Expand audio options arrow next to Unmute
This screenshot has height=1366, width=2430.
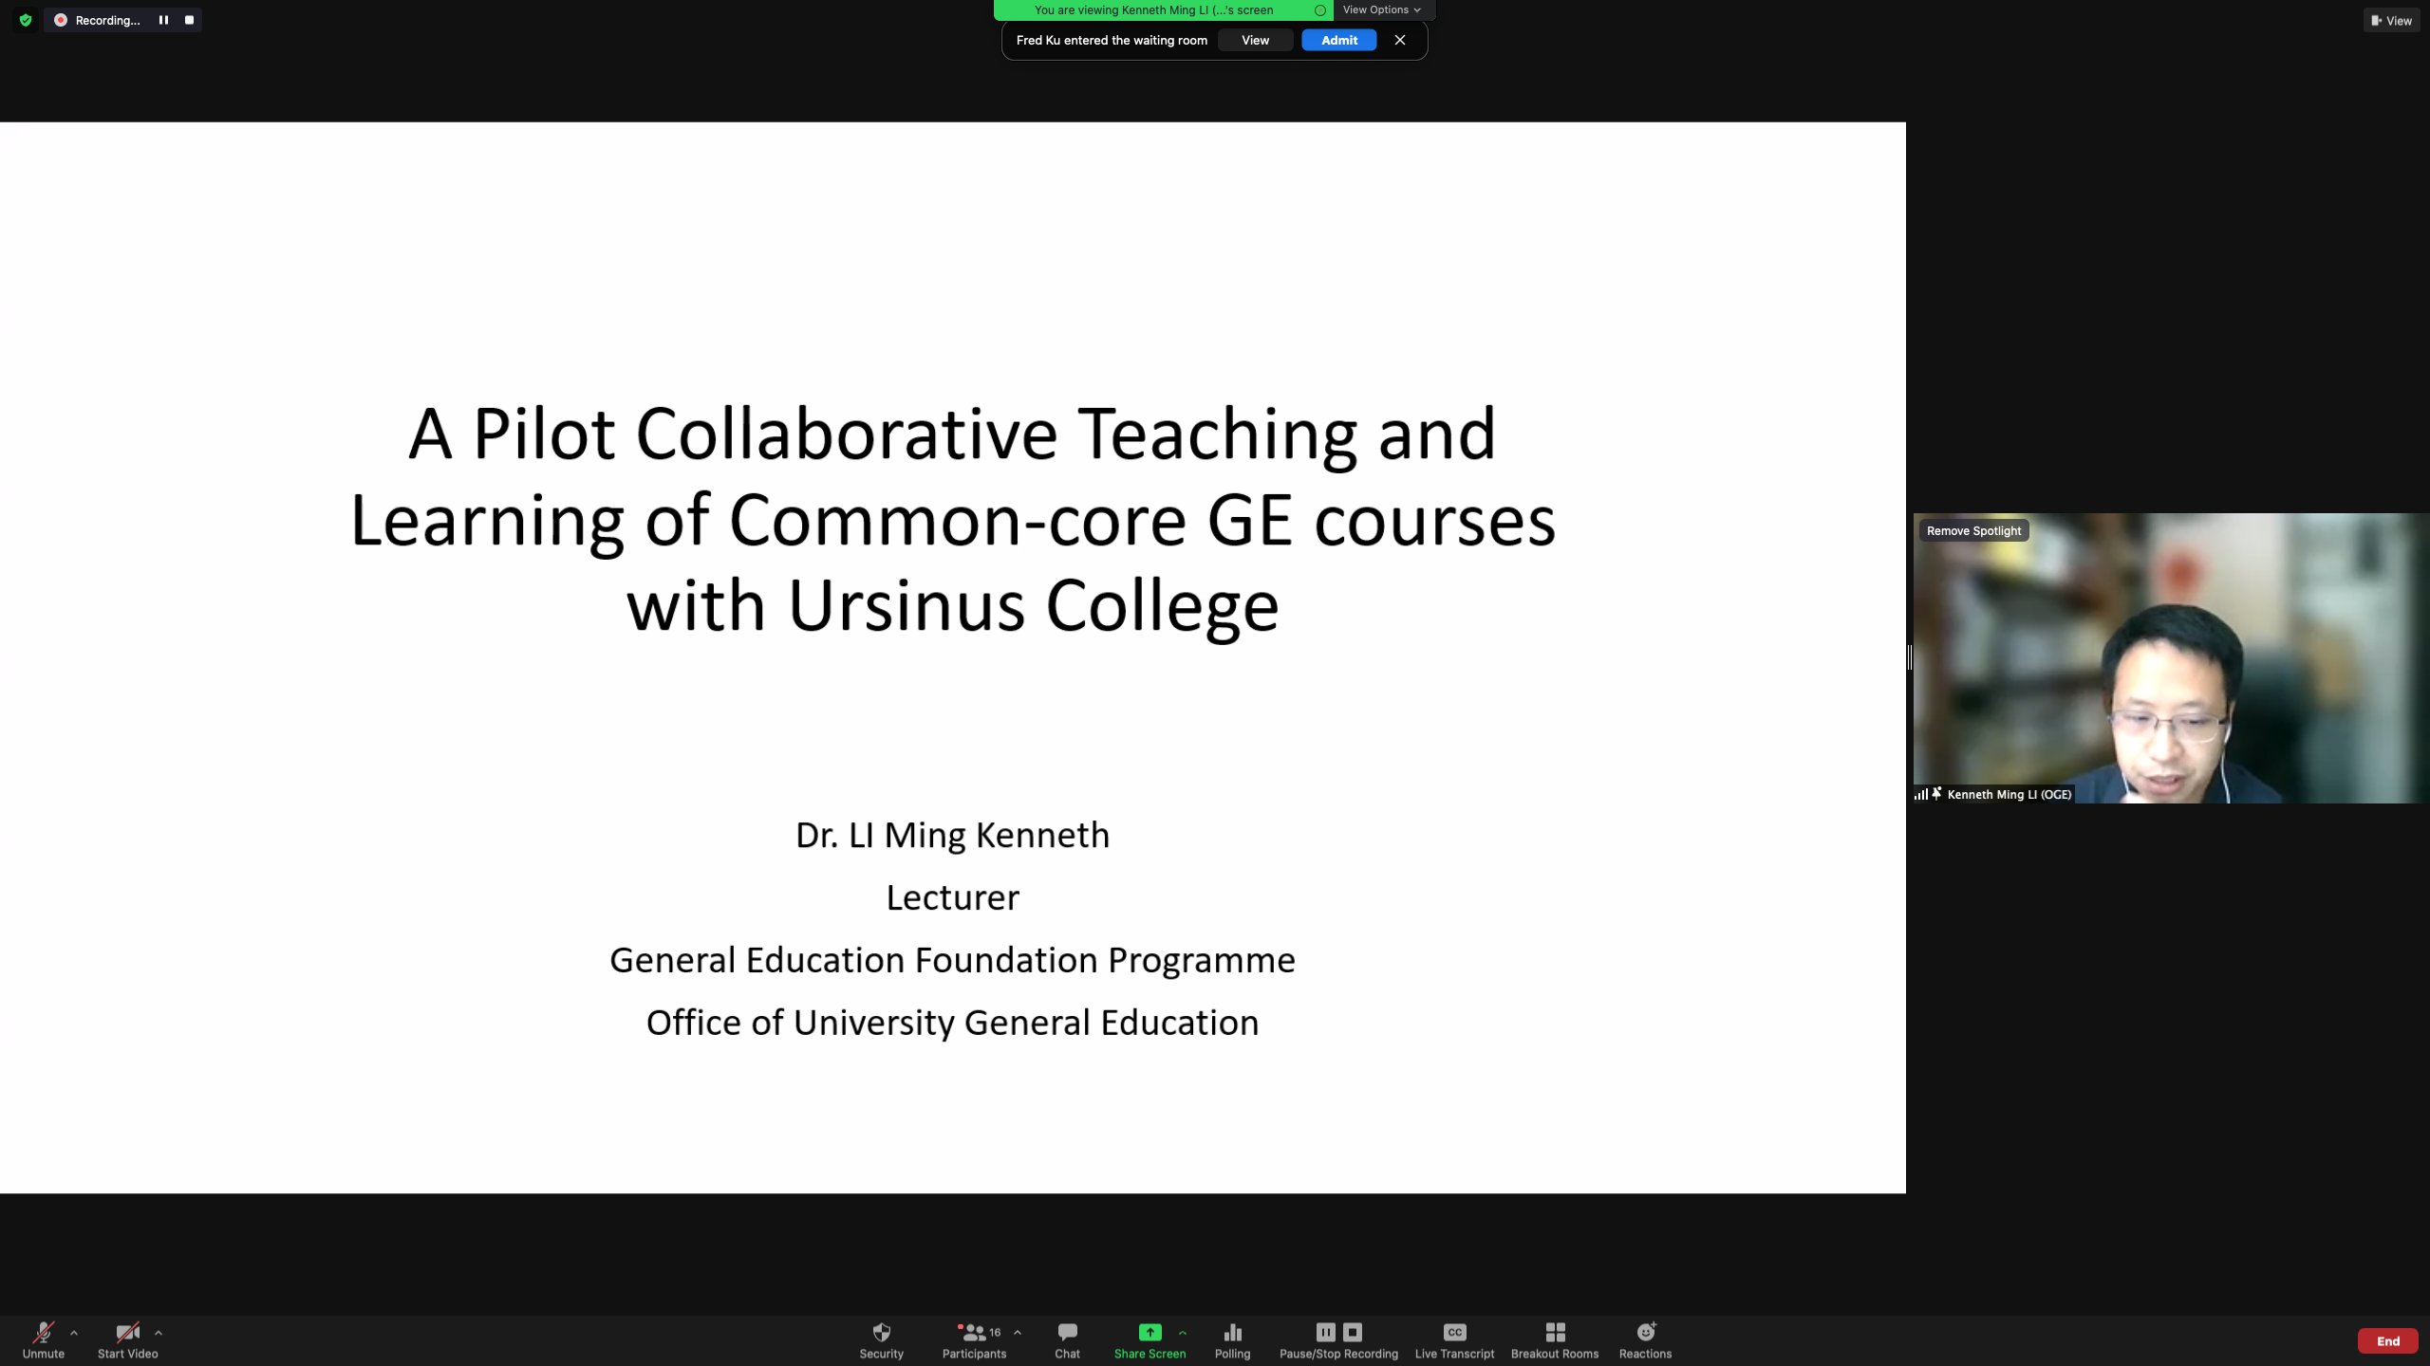[x=74, y=1333]
